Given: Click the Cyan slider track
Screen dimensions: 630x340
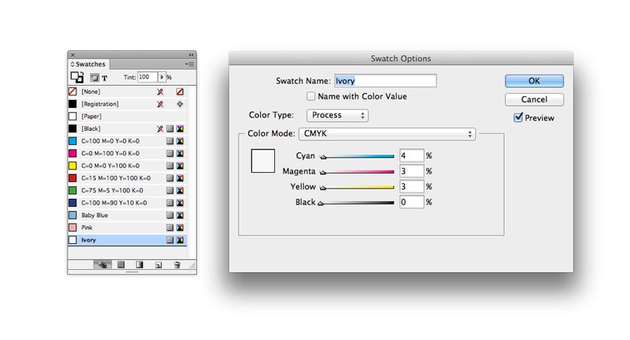Looking at the screenshot, I should 359,157.
